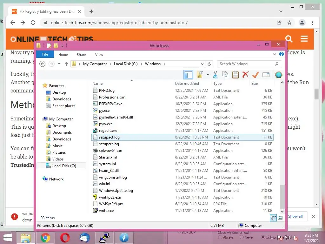Click the Copy icon in Explorer toolbar

pos(225,75)
